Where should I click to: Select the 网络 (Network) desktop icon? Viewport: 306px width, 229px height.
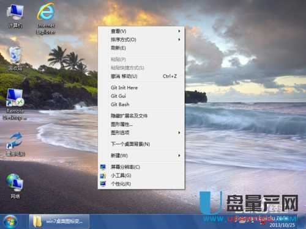coord(15,186)
